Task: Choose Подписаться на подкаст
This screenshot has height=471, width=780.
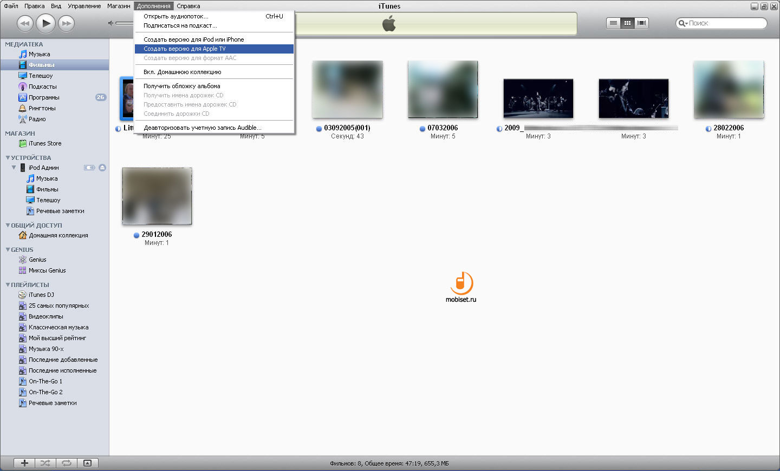Action: click(214, 25)
